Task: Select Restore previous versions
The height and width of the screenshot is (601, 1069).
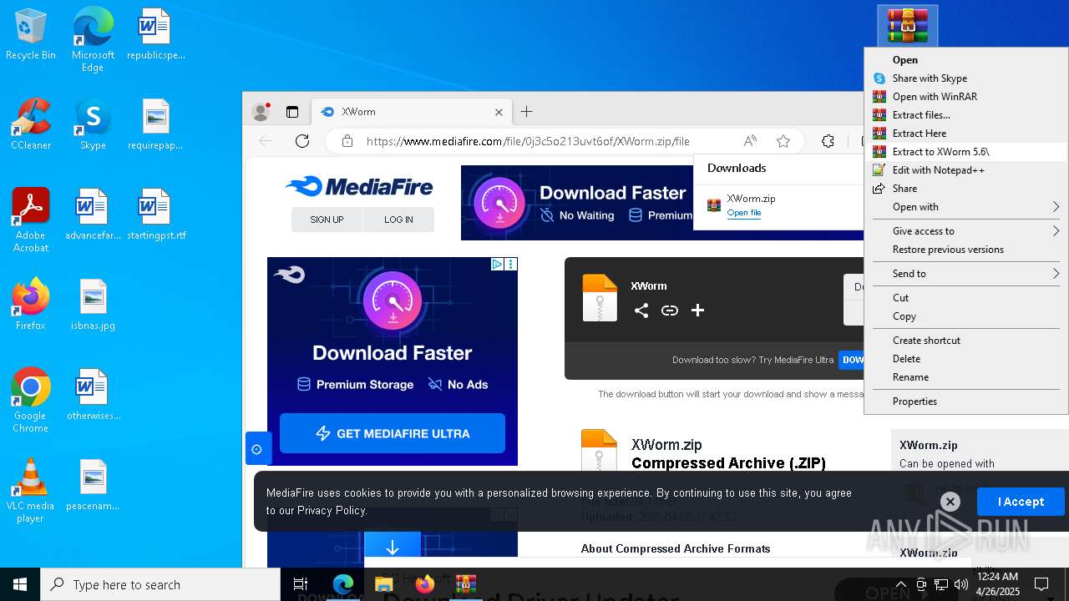Action: (966, 250)
